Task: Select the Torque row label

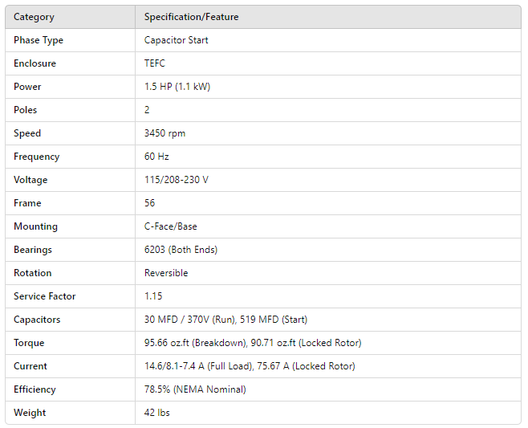Action: click(x=29, y=343)
